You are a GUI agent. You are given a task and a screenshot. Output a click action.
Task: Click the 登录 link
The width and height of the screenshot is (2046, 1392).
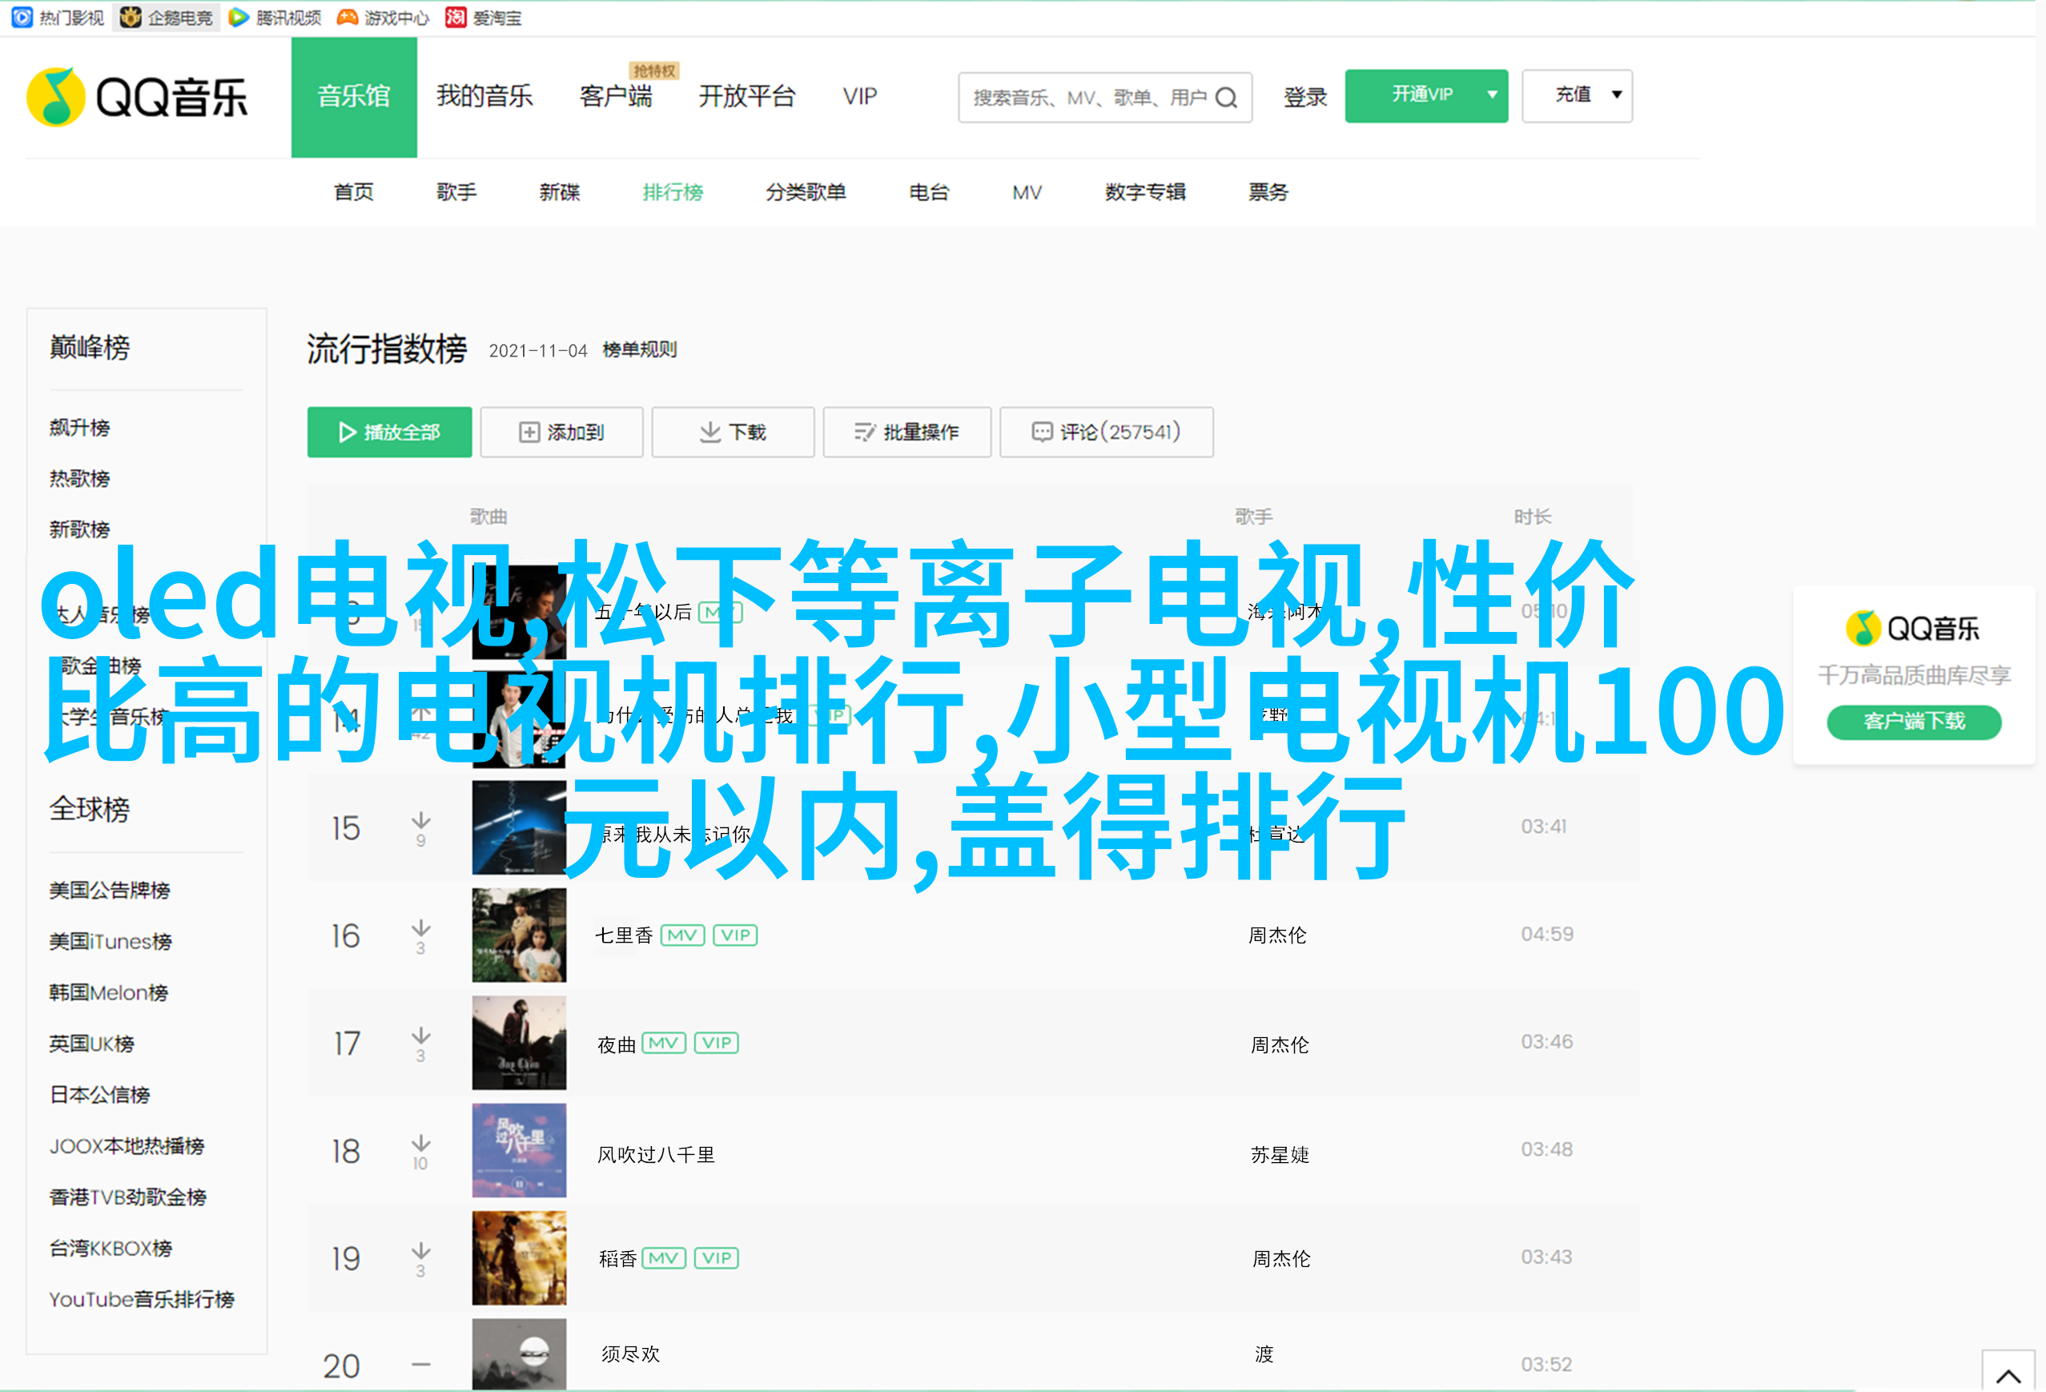point(1304,97)
